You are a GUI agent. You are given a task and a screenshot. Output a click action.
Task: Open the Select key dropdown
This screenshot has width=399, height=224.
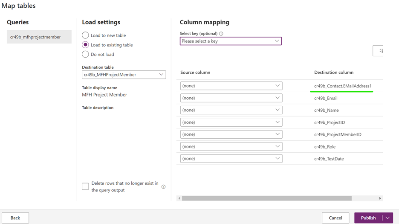(x=230, y=41)
